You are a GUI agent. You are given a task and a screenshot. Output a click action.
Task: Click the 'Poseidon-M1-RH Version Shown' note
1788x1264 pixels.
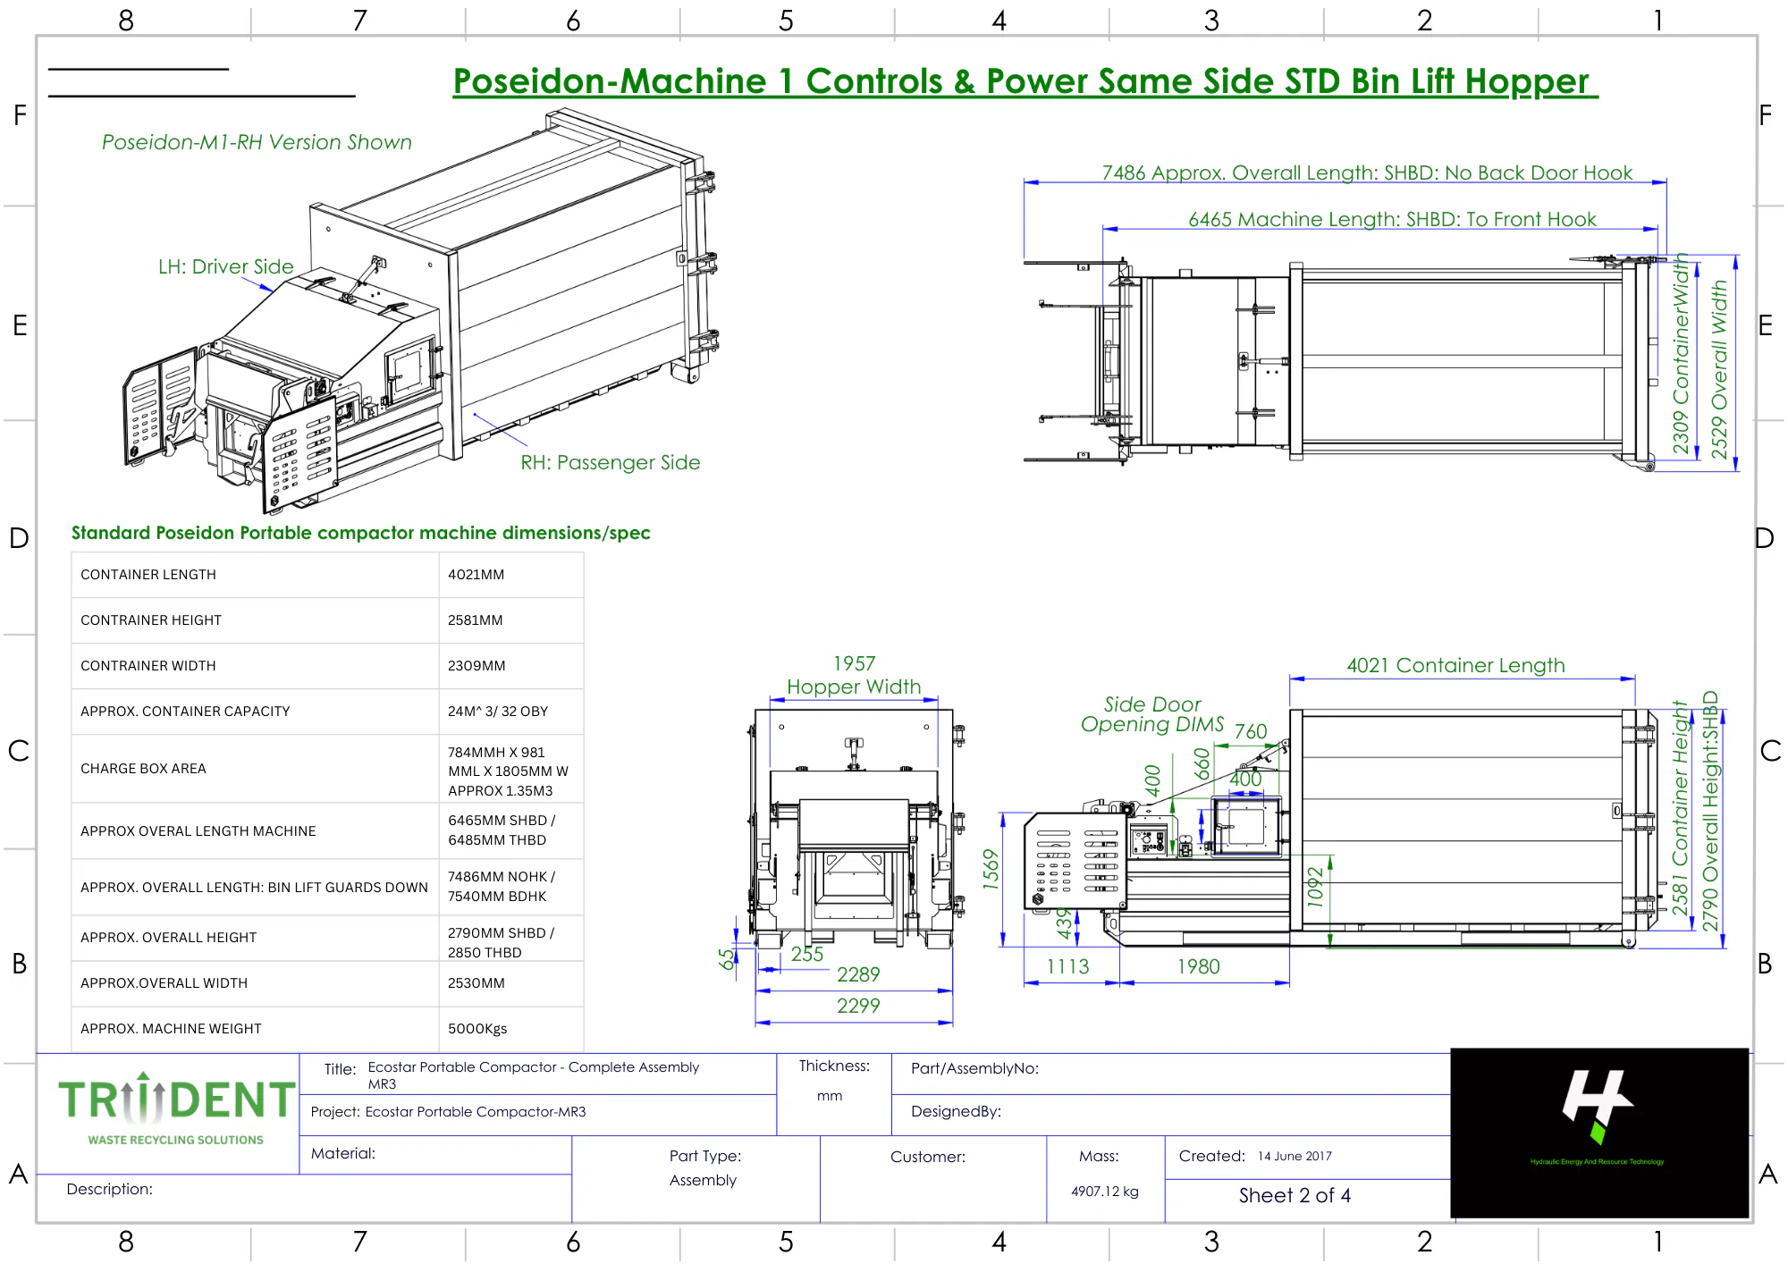tap(257, 142)
